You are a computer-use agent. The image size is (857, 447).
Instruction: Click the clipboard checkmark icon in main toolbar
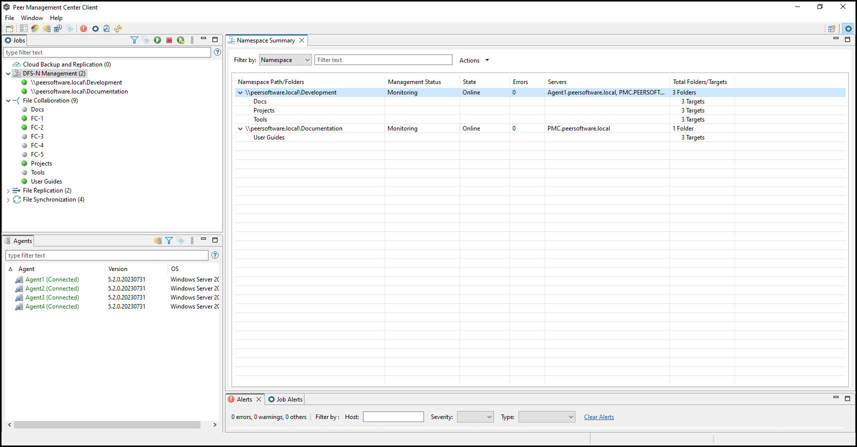tap(106, 28)
